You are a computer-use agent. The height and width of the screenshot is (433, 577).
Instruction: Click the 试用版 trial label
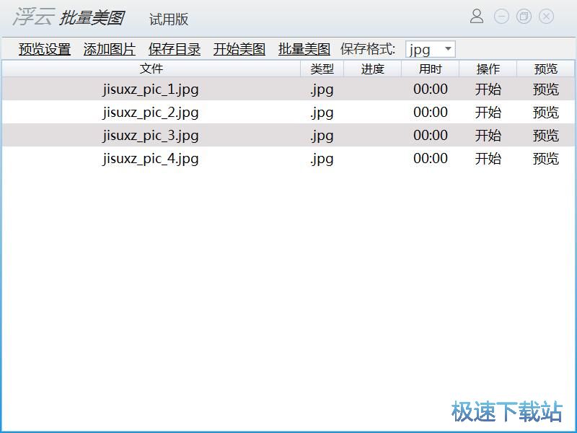click(x=169, y=19)
